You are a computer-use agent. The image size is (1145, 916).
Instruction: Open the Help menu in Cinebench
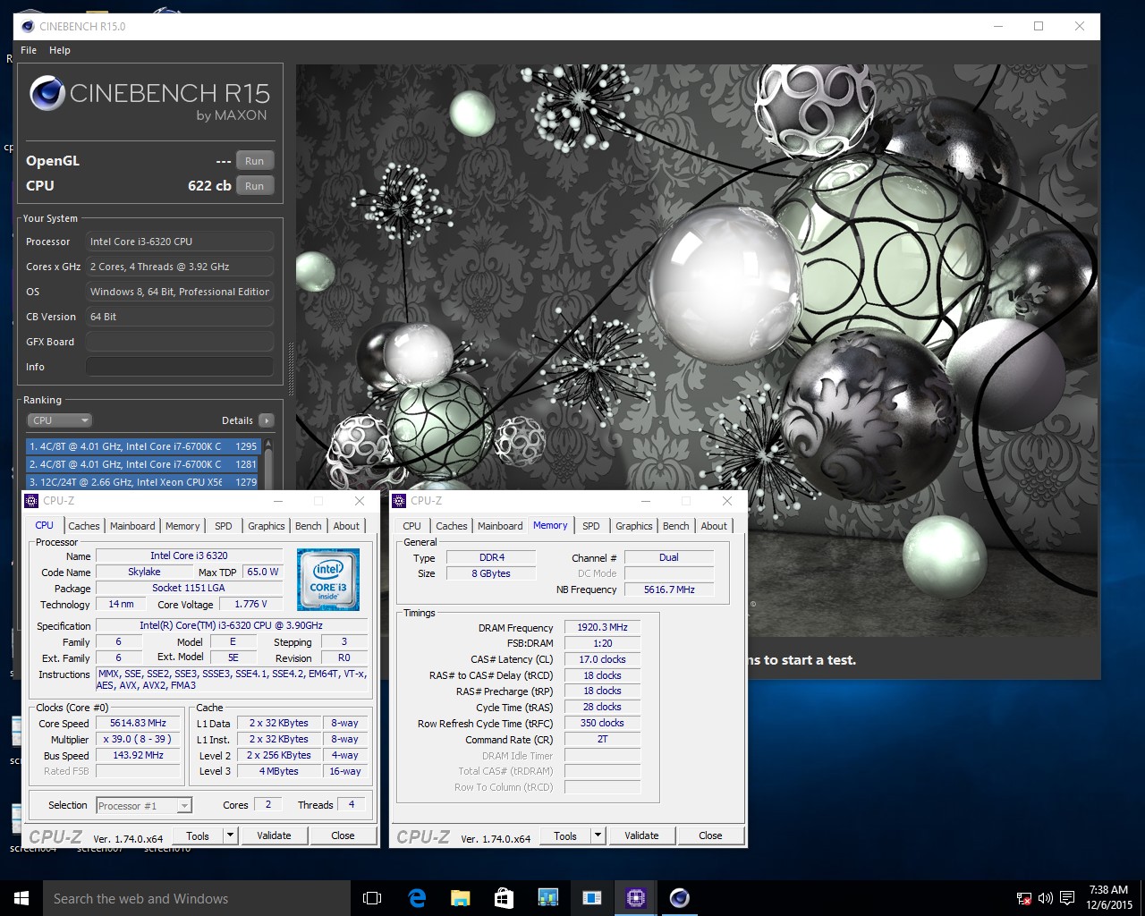(60, 50)
